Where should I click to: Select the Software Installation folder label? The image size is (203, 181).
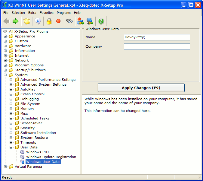(x=38, y=133)
